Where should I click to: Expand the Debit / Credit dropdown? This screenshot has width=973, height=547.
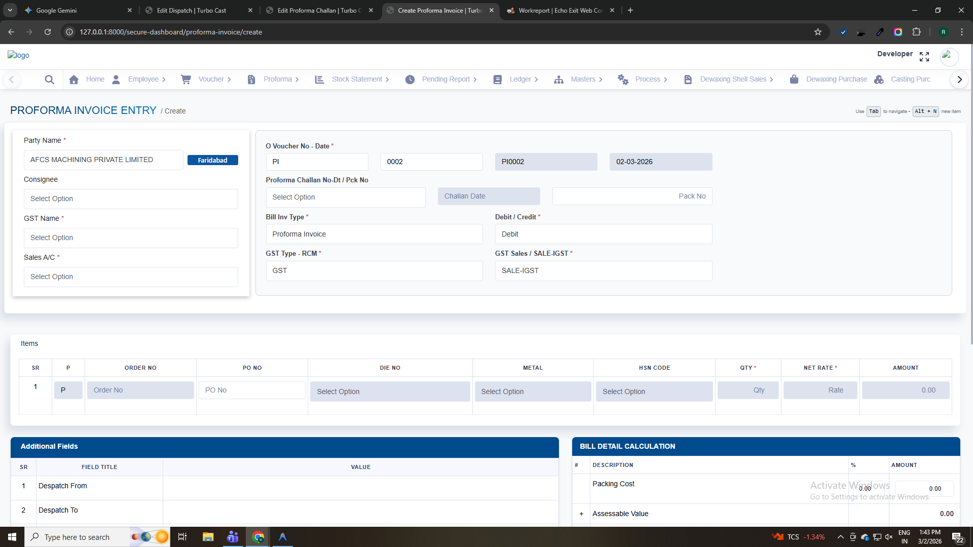tap(603, 234)
